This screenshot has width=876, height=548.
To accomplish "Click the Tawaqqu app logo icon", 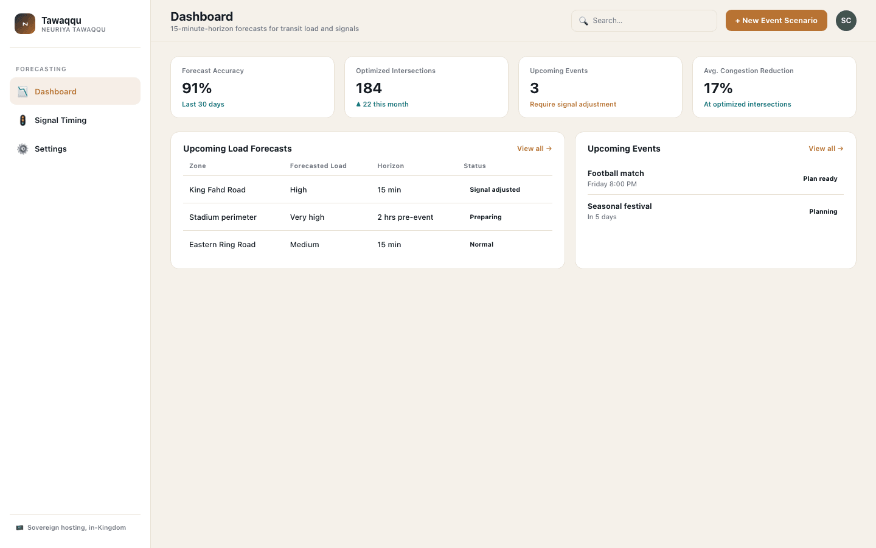I will (25, 24).
